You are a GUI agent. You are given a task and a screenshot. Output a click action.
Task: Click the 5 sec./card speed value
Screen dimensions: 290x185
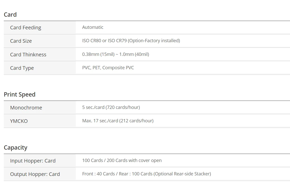click(x=111, y=107)
